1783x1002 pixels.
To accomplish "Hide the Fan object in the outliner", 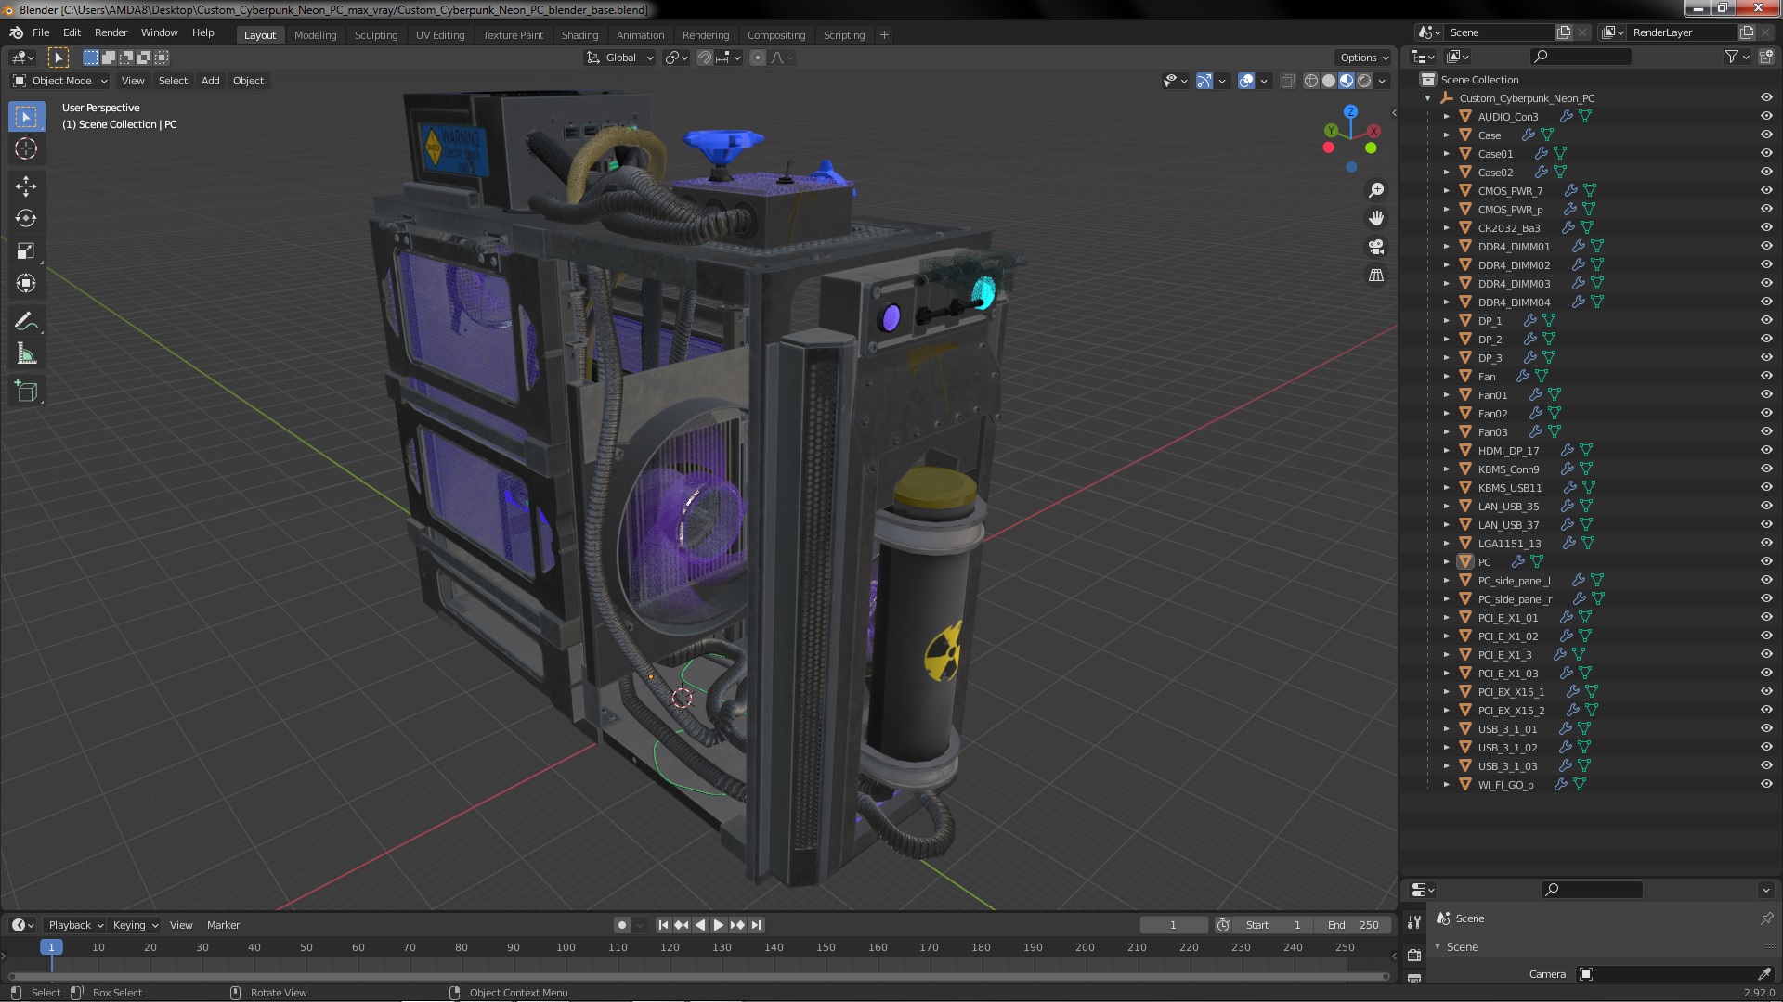I will tap(1766, 377).
